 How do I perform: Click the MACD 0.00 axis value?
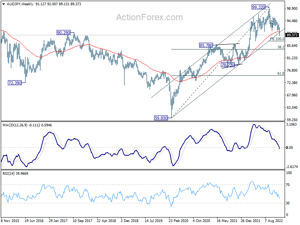click(289, 147)
